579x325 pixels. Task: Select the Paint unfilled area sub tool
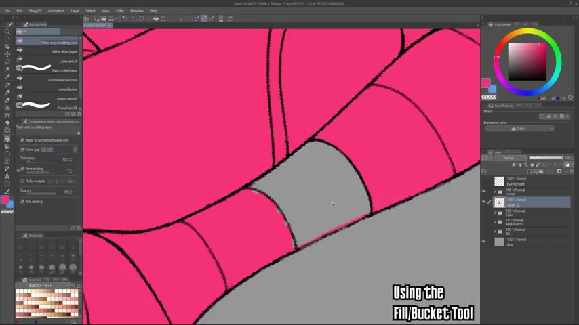click(47, 69)
